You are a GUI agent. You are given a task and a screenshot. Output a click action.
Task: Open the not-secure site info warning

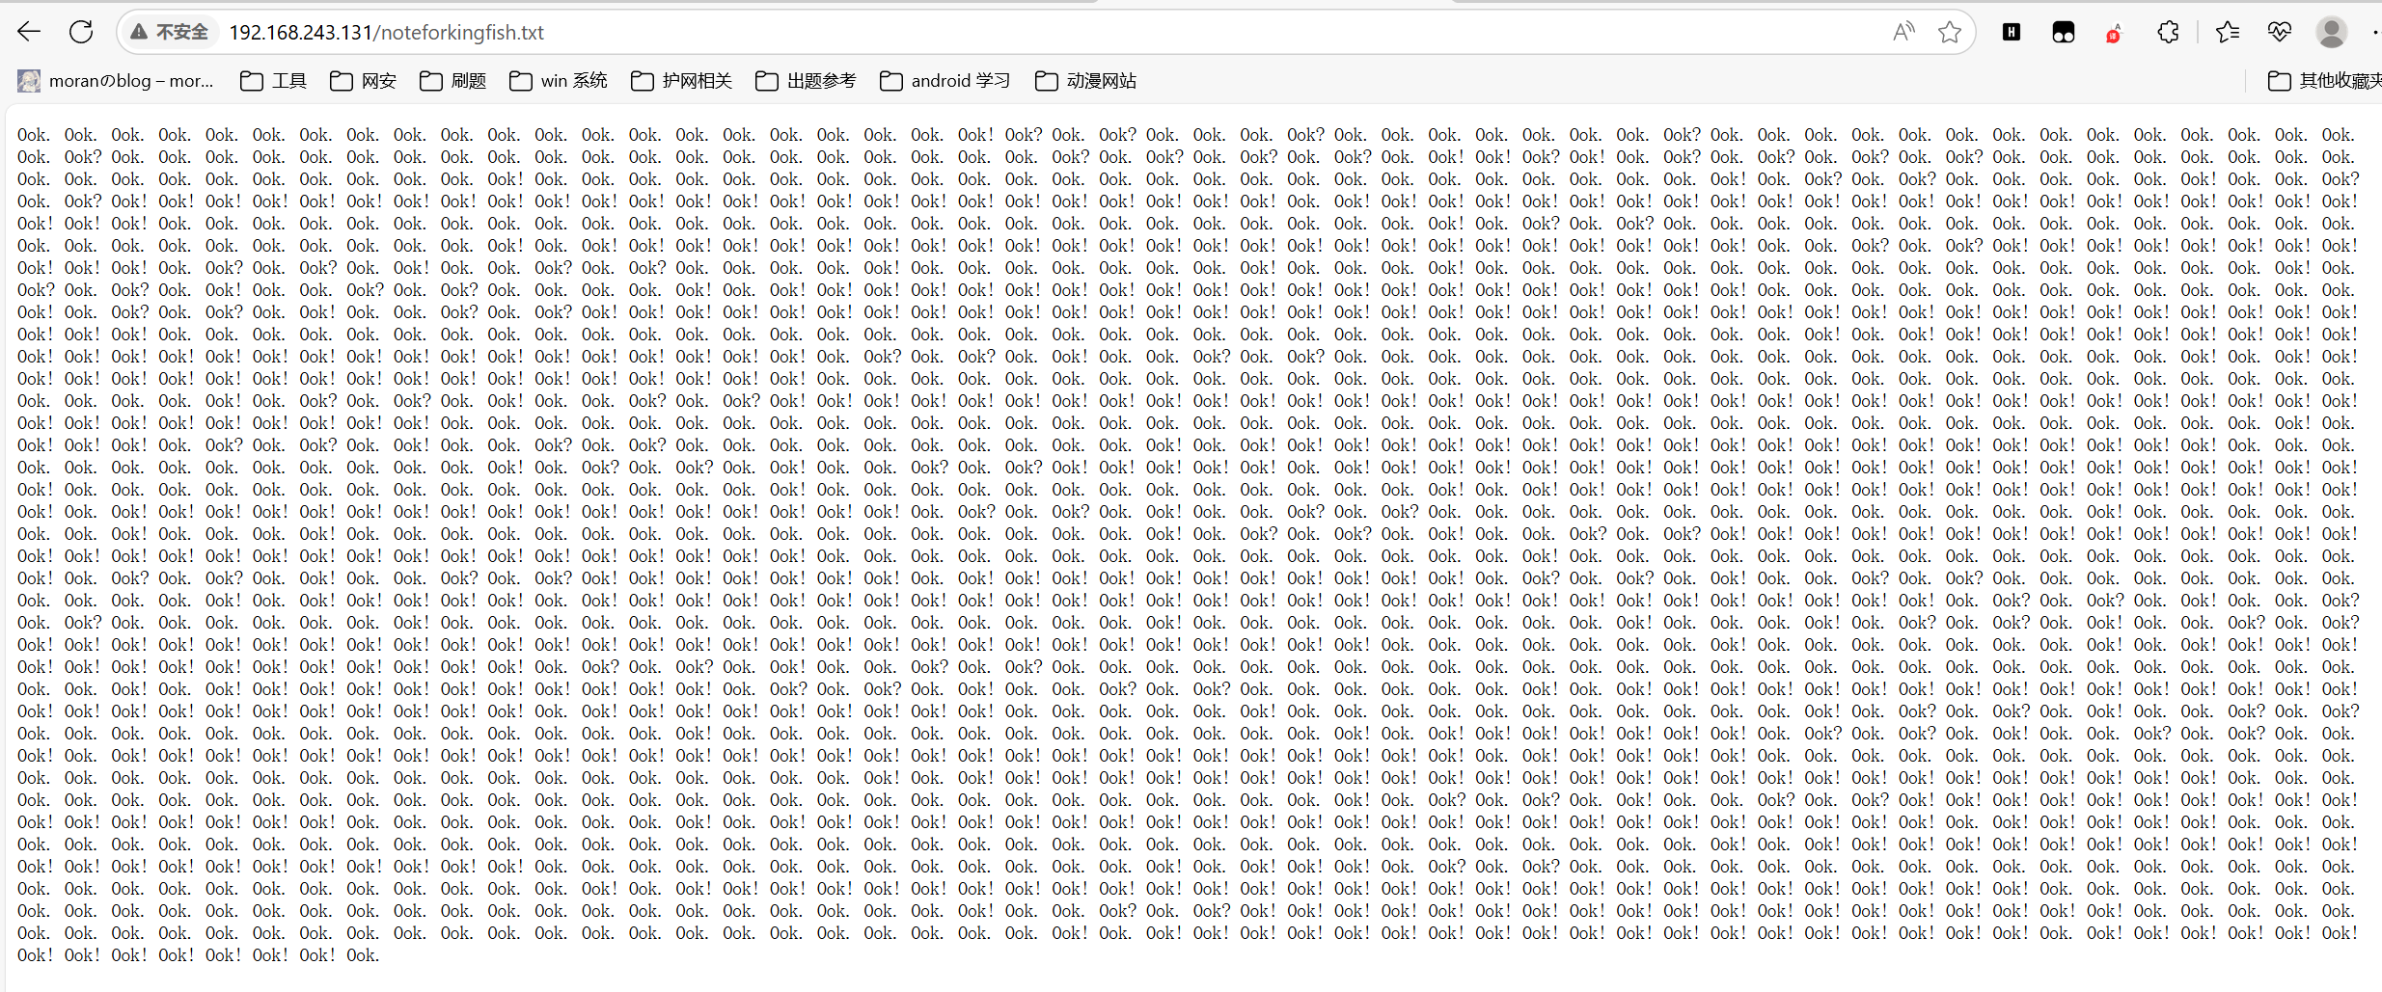tap(169, 32)
